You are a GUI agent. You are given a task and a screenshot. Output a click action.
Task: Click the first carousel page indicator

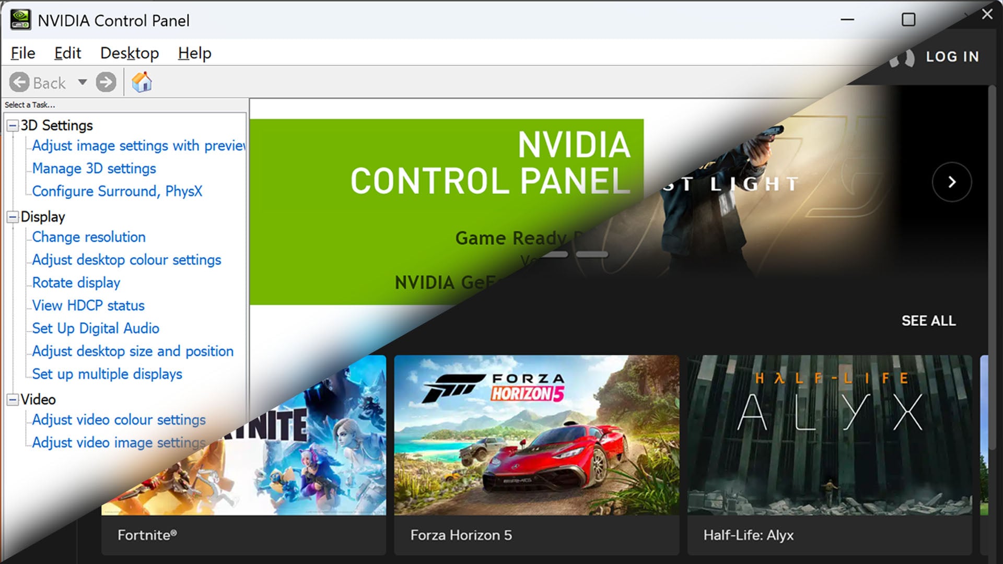554,255
